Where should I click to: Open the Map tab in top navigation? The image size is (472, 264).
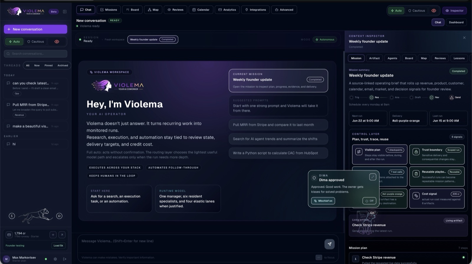[153, 10]
